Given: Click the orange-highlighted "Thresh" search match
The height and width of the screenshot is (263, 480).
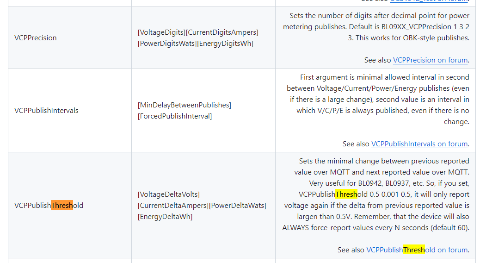Looking at the screenshot, I should tap(62, 206).
